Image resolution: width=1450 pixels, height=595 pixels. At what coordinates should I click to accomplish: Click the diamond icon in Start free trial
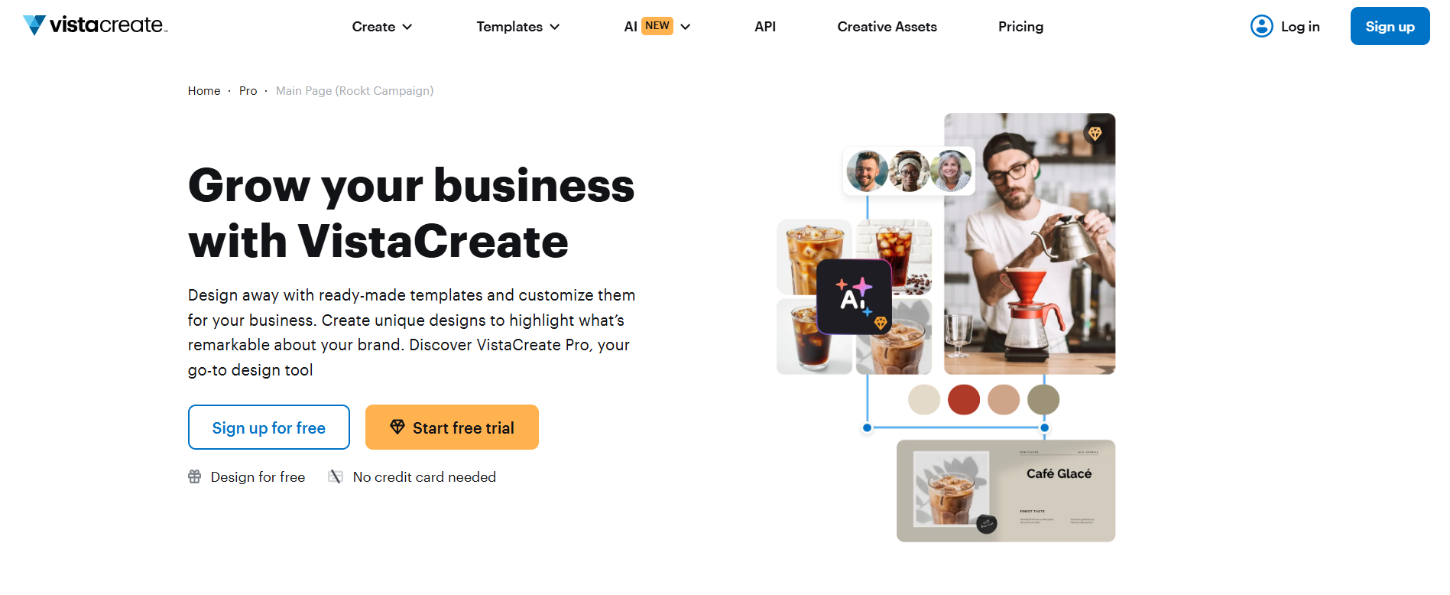click(x=397, y=427)
